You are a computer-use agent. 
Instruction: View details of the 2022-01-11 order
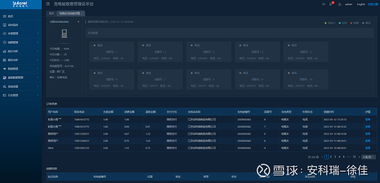368,141
